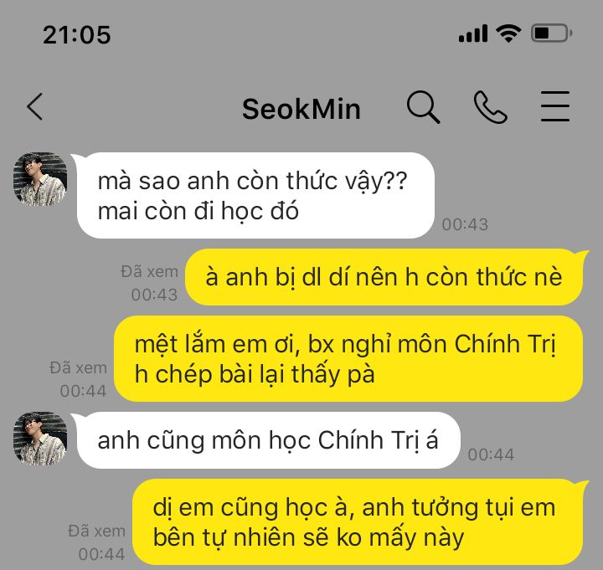Screen dimensions: 603x570
Task: Select message starting 'dị em cũng học à'
Action: (x=358, y=522)
